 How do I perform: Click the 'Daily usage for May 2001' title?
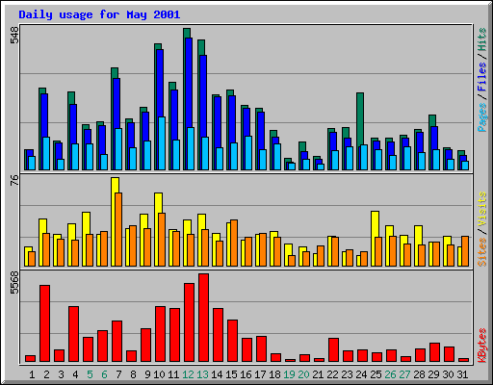(99, 14)
